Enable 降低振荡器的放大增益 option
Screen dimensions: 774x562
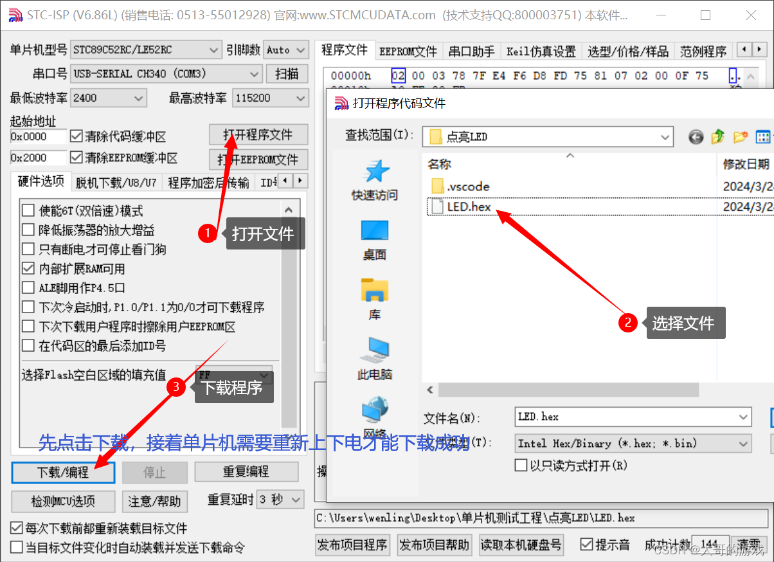tap(28, 230)
